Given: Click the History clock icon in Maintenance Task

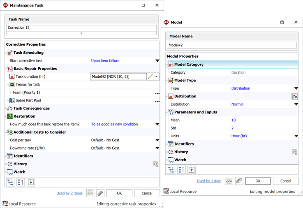Looking at the screenshot, I should pos(10,164).
